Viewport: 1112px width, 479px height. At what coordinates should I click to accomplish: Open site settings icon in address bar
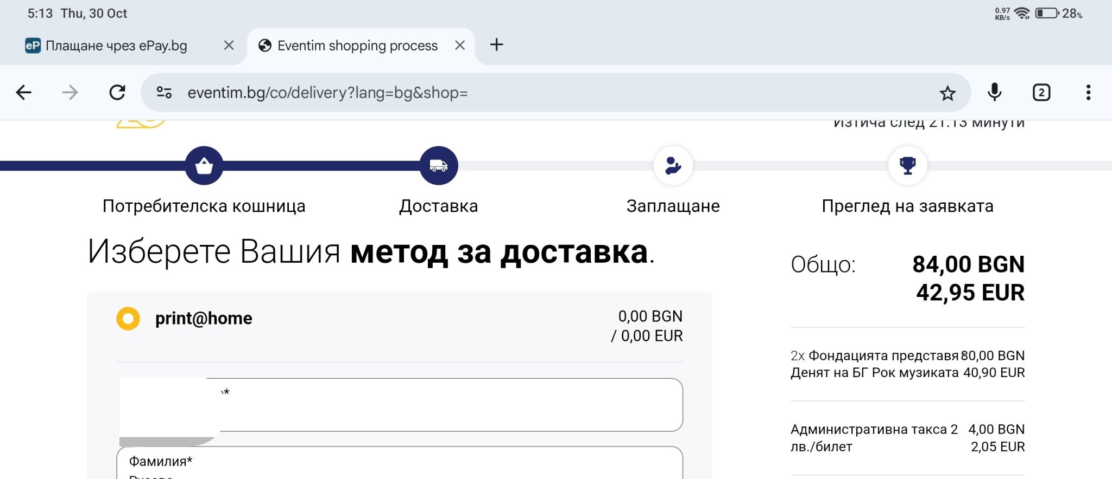pos(164,93)
